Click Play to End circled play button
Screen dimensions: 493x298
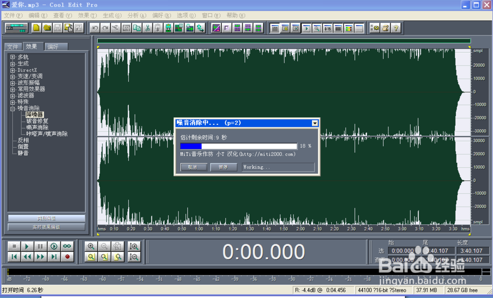coord(54,246)
